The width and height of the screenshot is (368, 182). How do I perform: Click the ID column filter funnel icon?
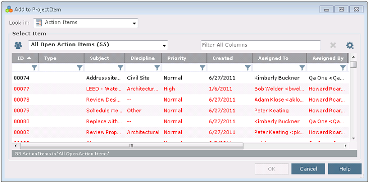(34, 68)
